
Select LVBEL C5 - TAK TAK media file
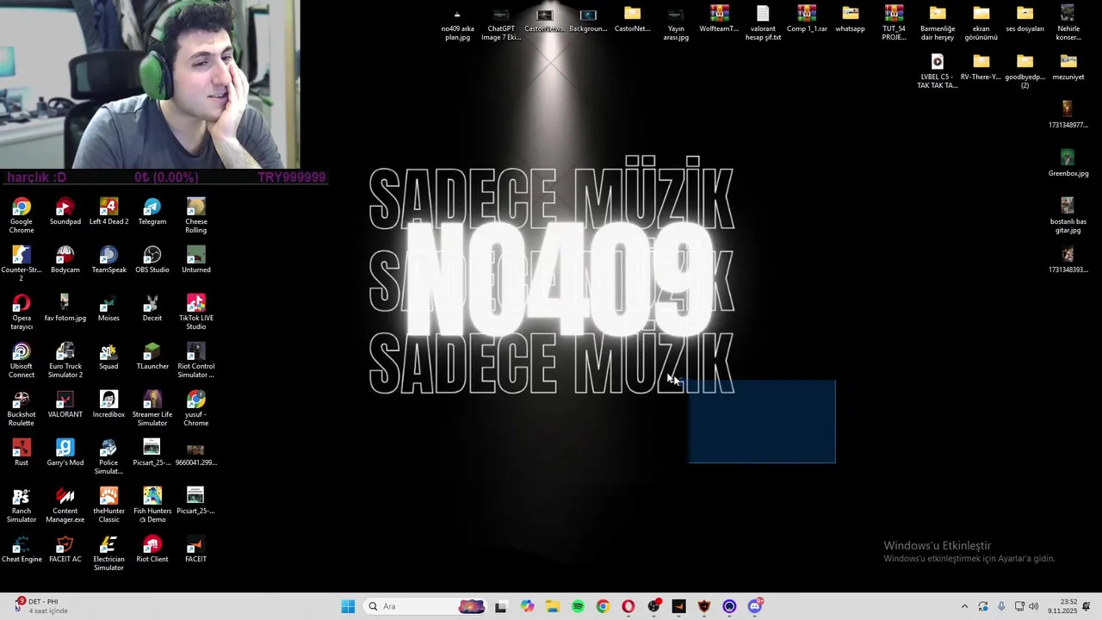(x=937, y=72)
